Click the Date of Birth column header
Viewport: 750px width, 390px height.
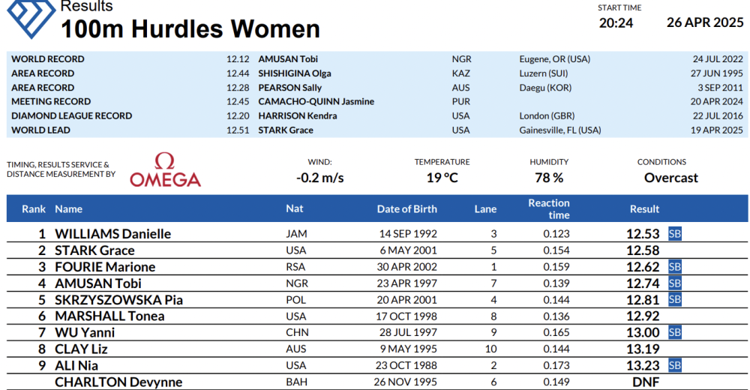406,209
